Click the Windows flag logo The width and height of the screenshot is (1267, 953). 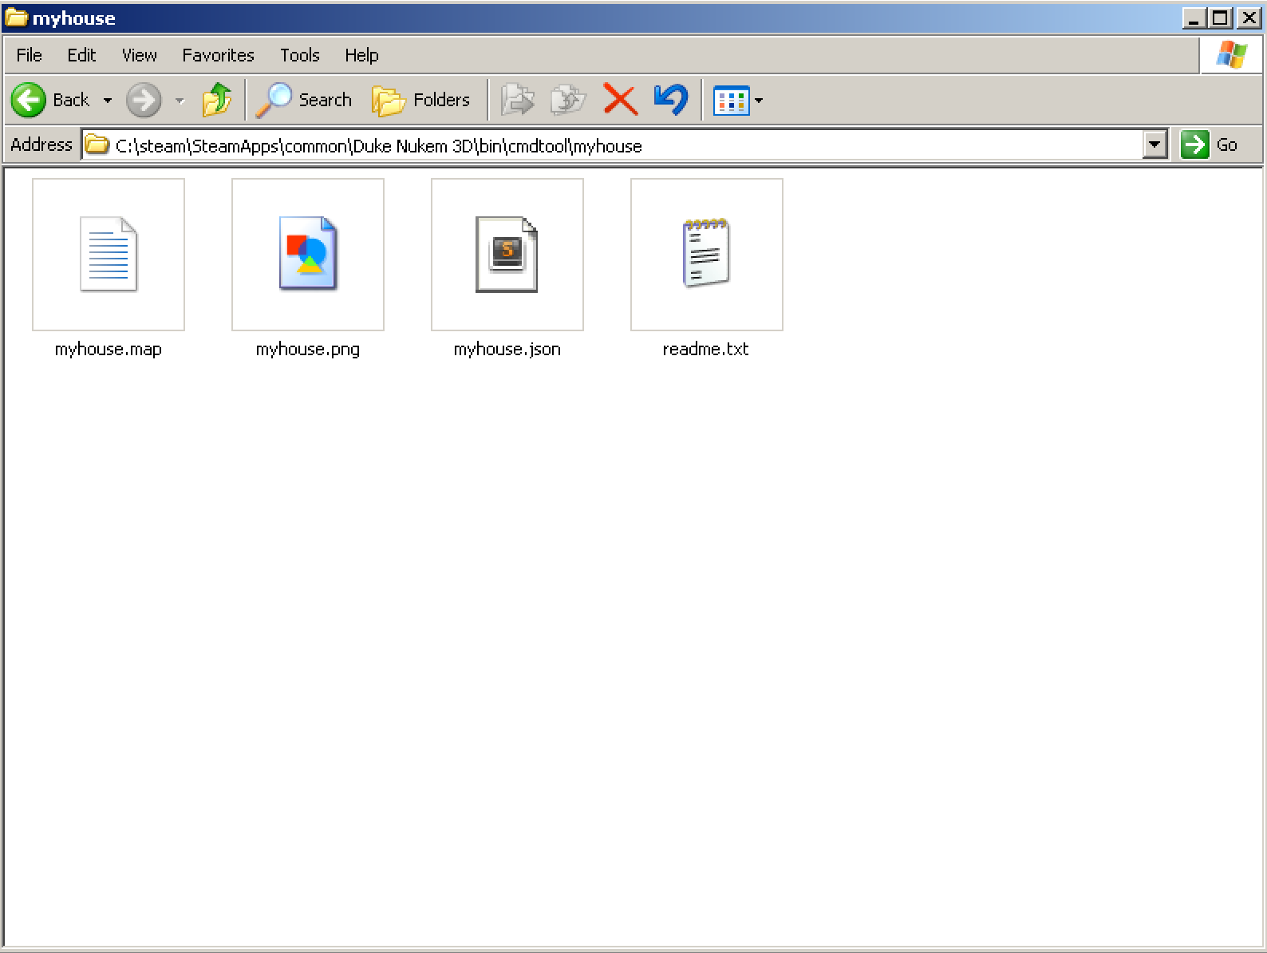1231,55
